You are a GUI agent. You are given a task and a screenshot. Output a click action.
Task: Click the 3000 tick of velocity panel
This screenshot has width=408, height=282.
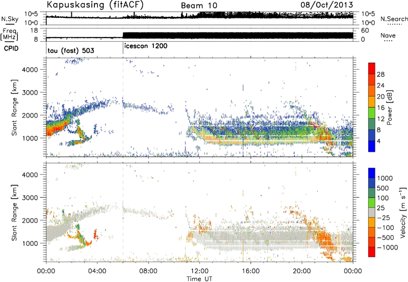30,198
